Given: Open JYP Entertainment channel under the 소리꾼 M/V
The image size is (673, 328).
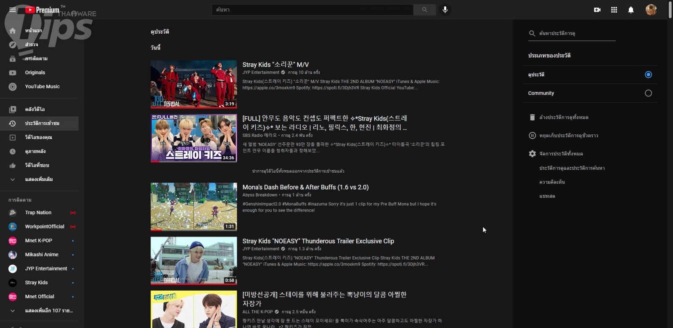Looking at the screenshot, I should point(261,73).
